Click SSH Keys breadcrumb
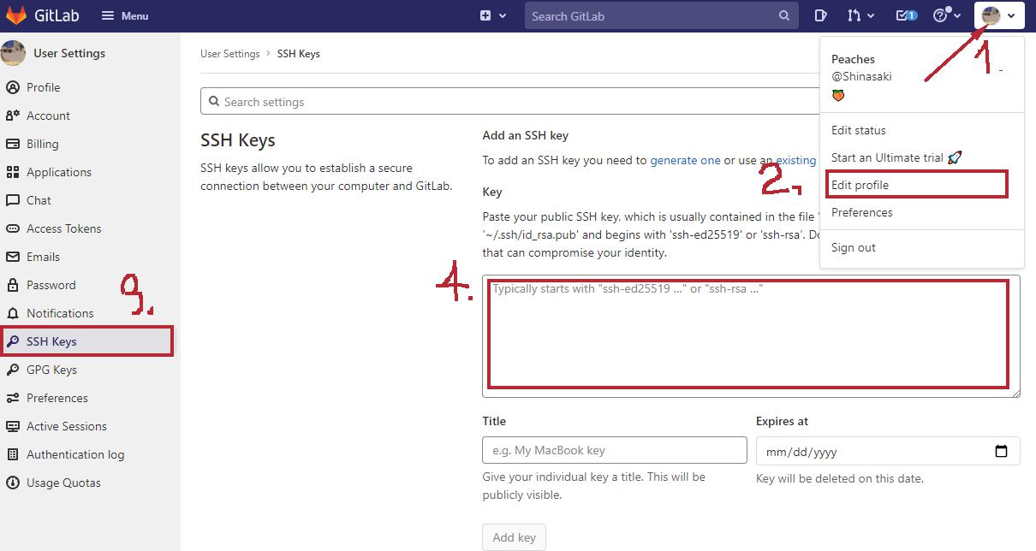The height and width of the screenshot is (551, 1036). coord(298,53)
